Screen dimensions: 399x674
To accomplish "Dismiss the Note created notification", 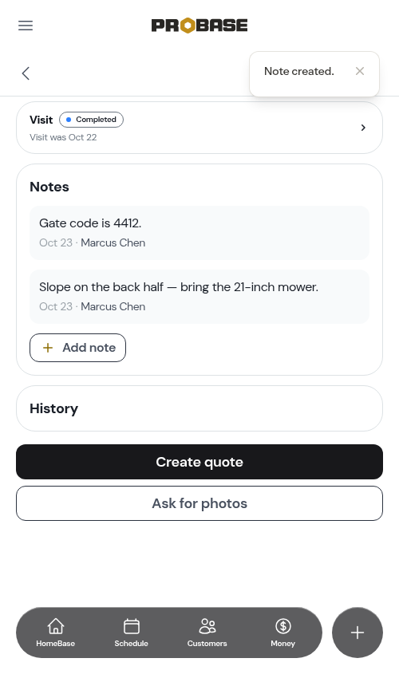I will click(360, 71).
